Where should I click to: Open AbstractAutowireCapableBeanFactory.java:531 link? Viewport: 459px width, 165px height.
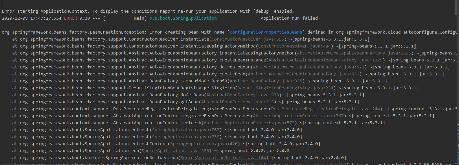303,74
